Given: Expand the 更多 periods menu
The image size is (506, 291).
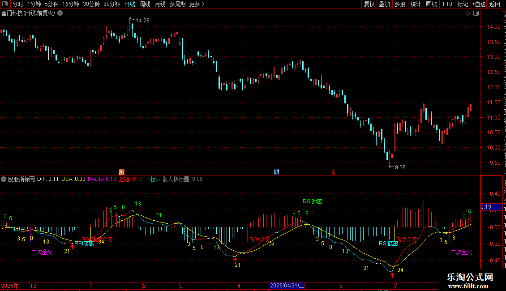Looking at the screenshot, I should [x=197, y=4].
